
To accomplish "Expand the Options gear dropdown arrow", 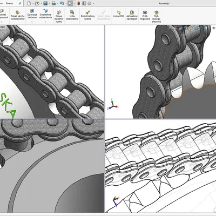I will (93, 3).
